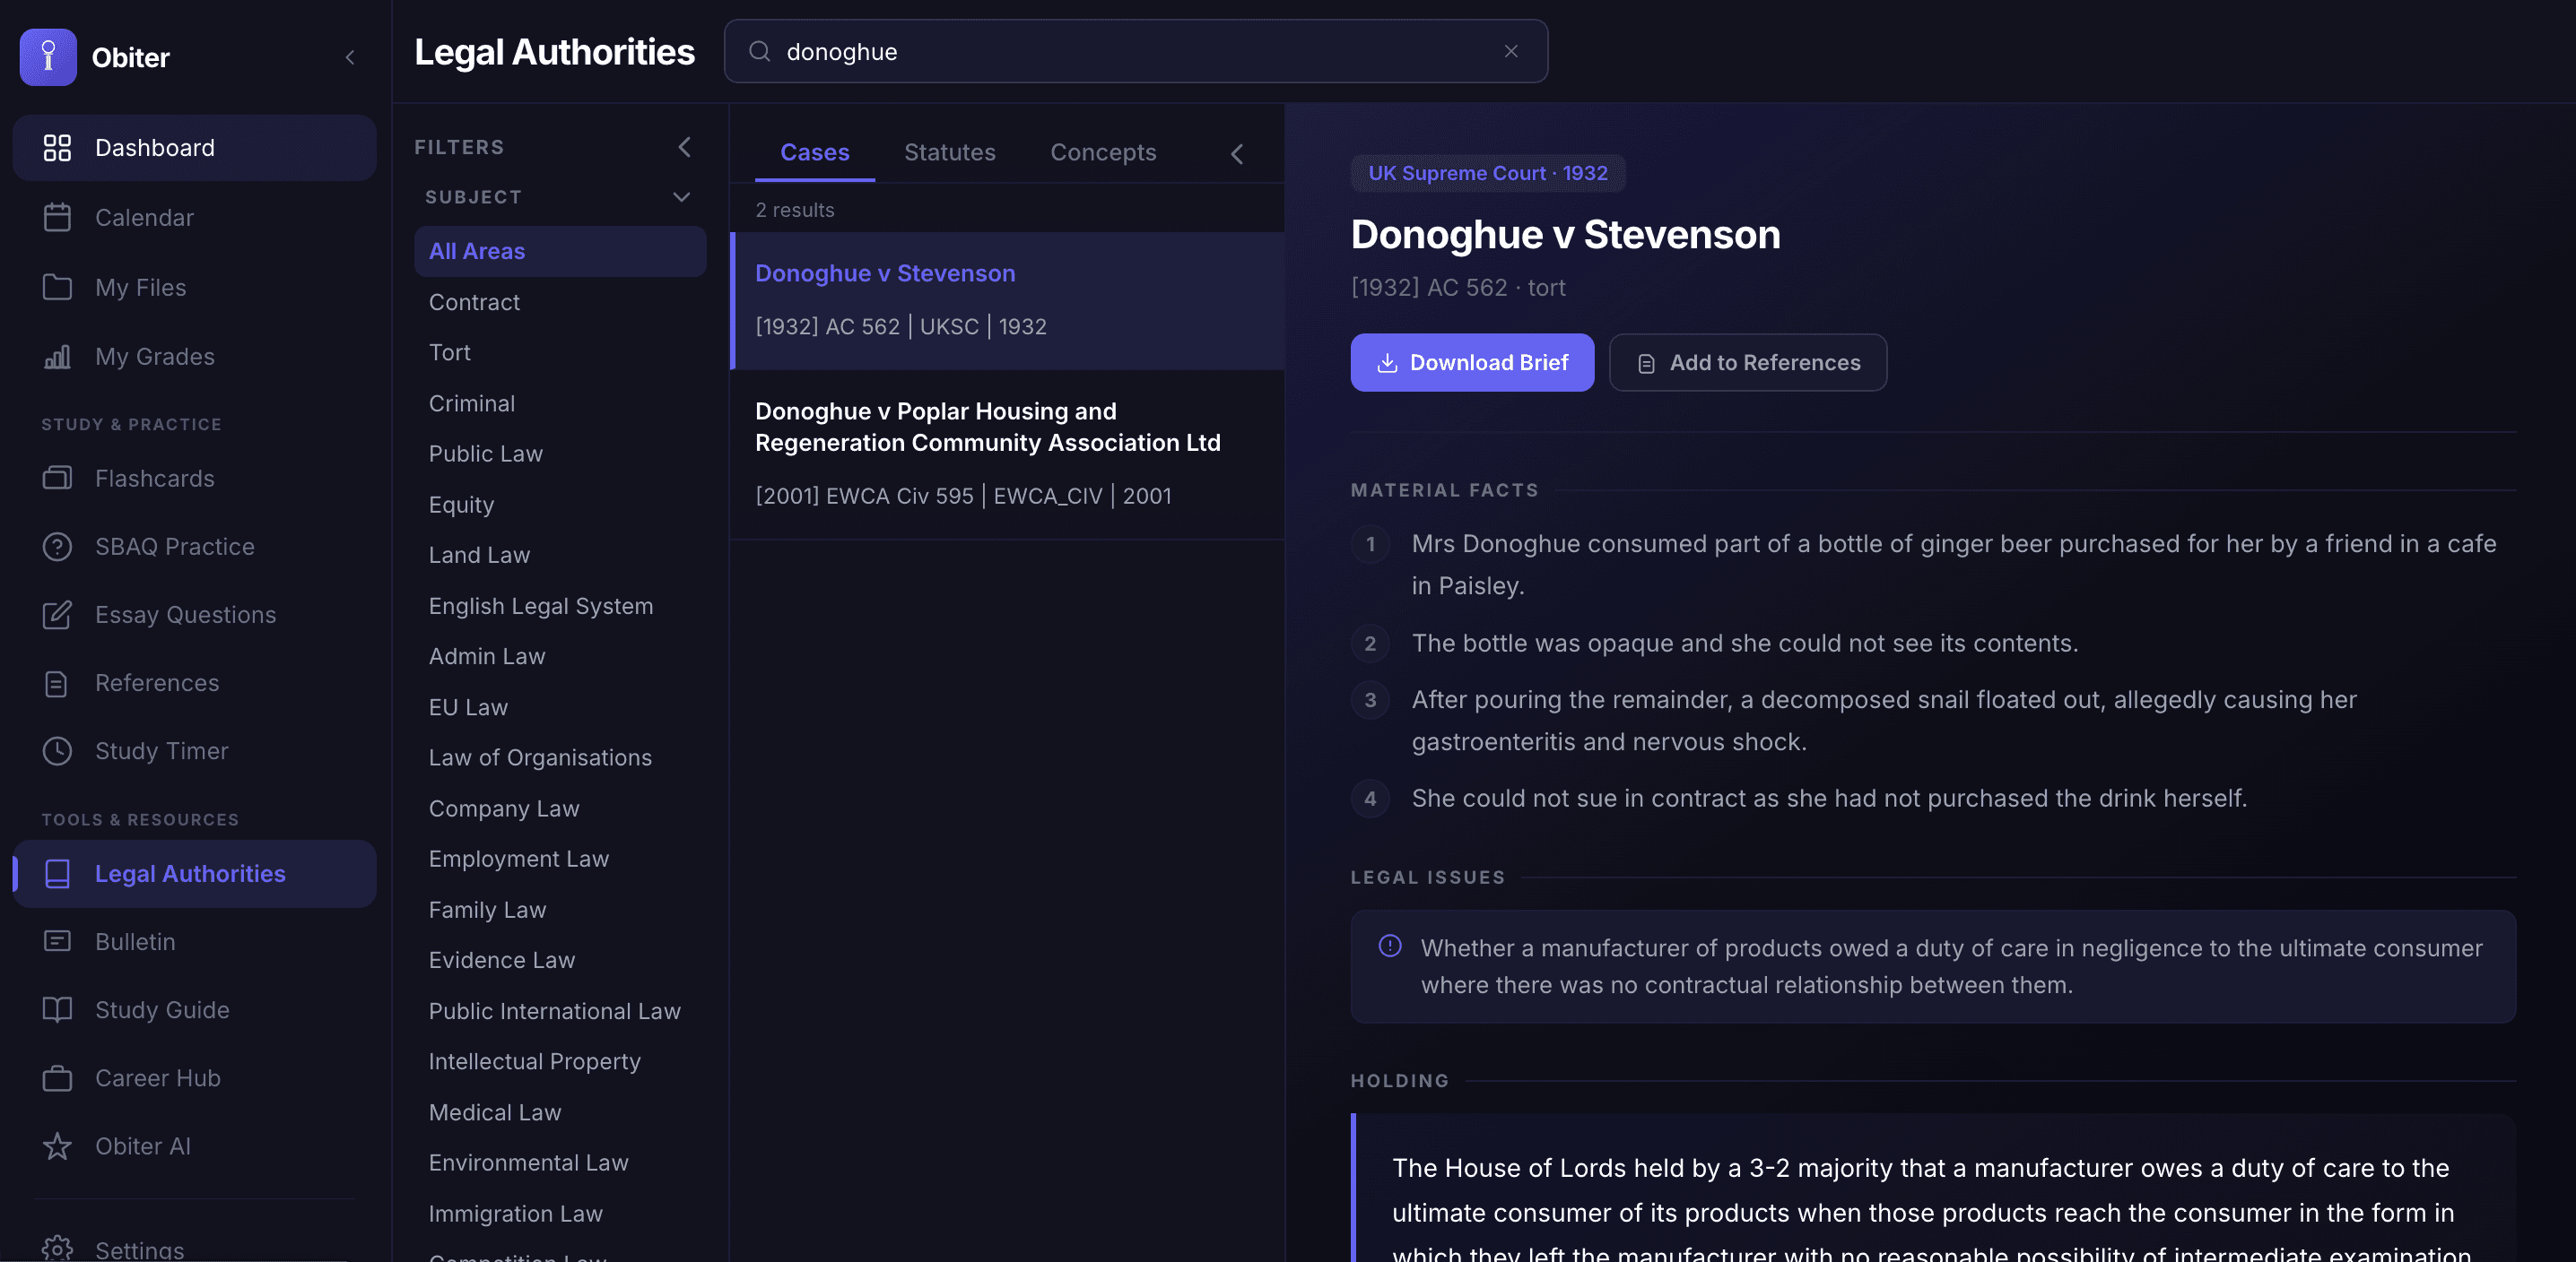Screen dimensions: 2576x1262
Task: Click the Donoghue v Stevenson case heading
Action: coord(1565,235)
